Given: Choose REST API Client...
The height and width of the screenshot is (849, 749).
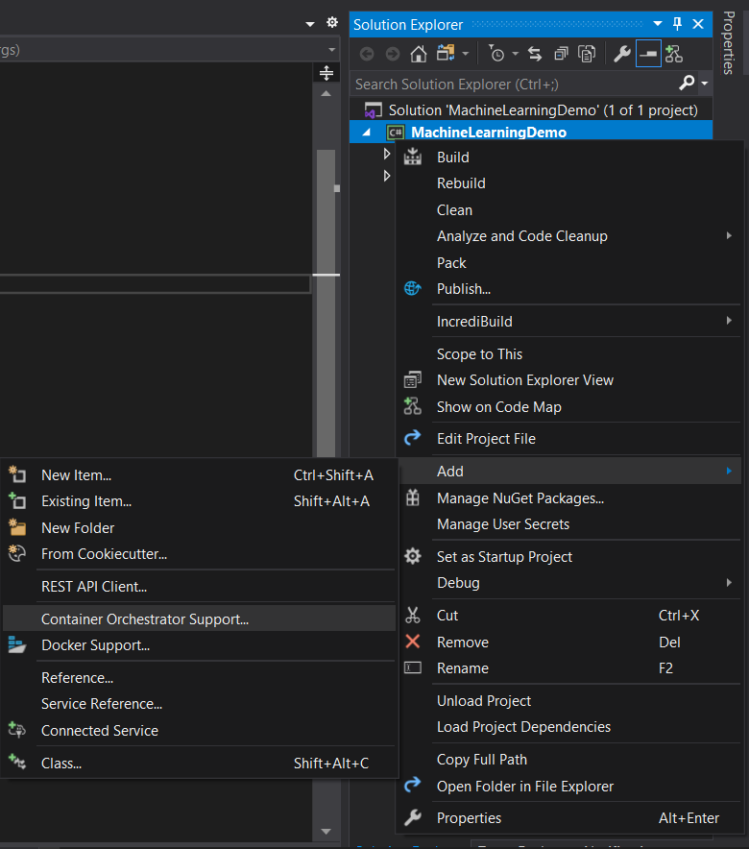Looking at the screenshot, I should click(x=199, y=587).
